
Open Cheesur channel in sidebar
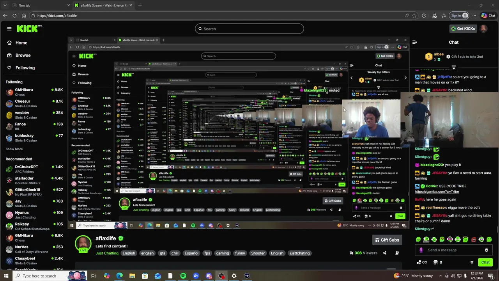click(x=34, y=103)
